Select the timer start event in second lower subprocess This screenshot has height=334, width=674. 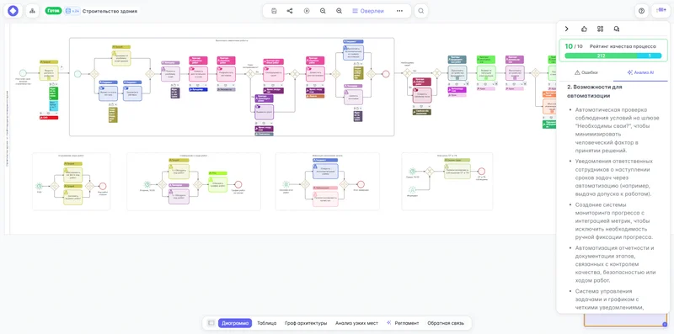147,184
